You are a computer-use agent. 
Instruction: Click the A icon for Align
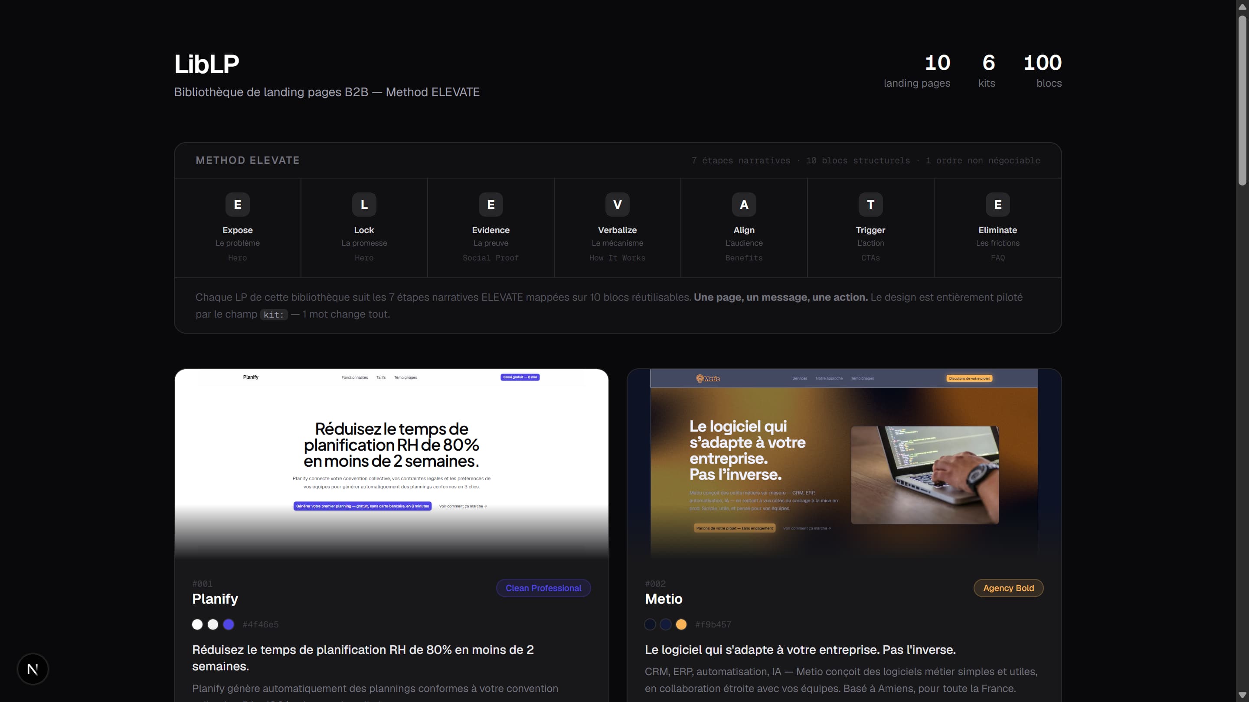[x=744, y=205]
